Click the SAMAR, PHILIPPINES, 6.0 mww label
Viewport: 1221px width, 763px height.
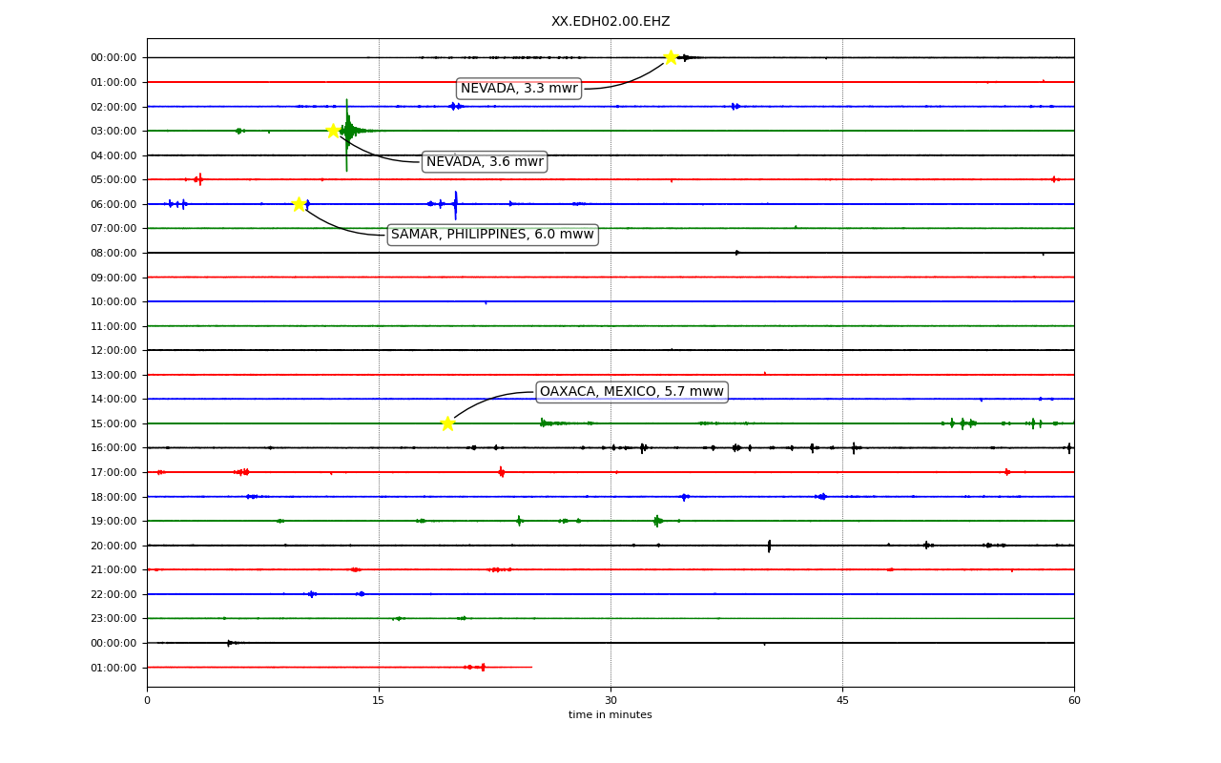click(492, 235)
